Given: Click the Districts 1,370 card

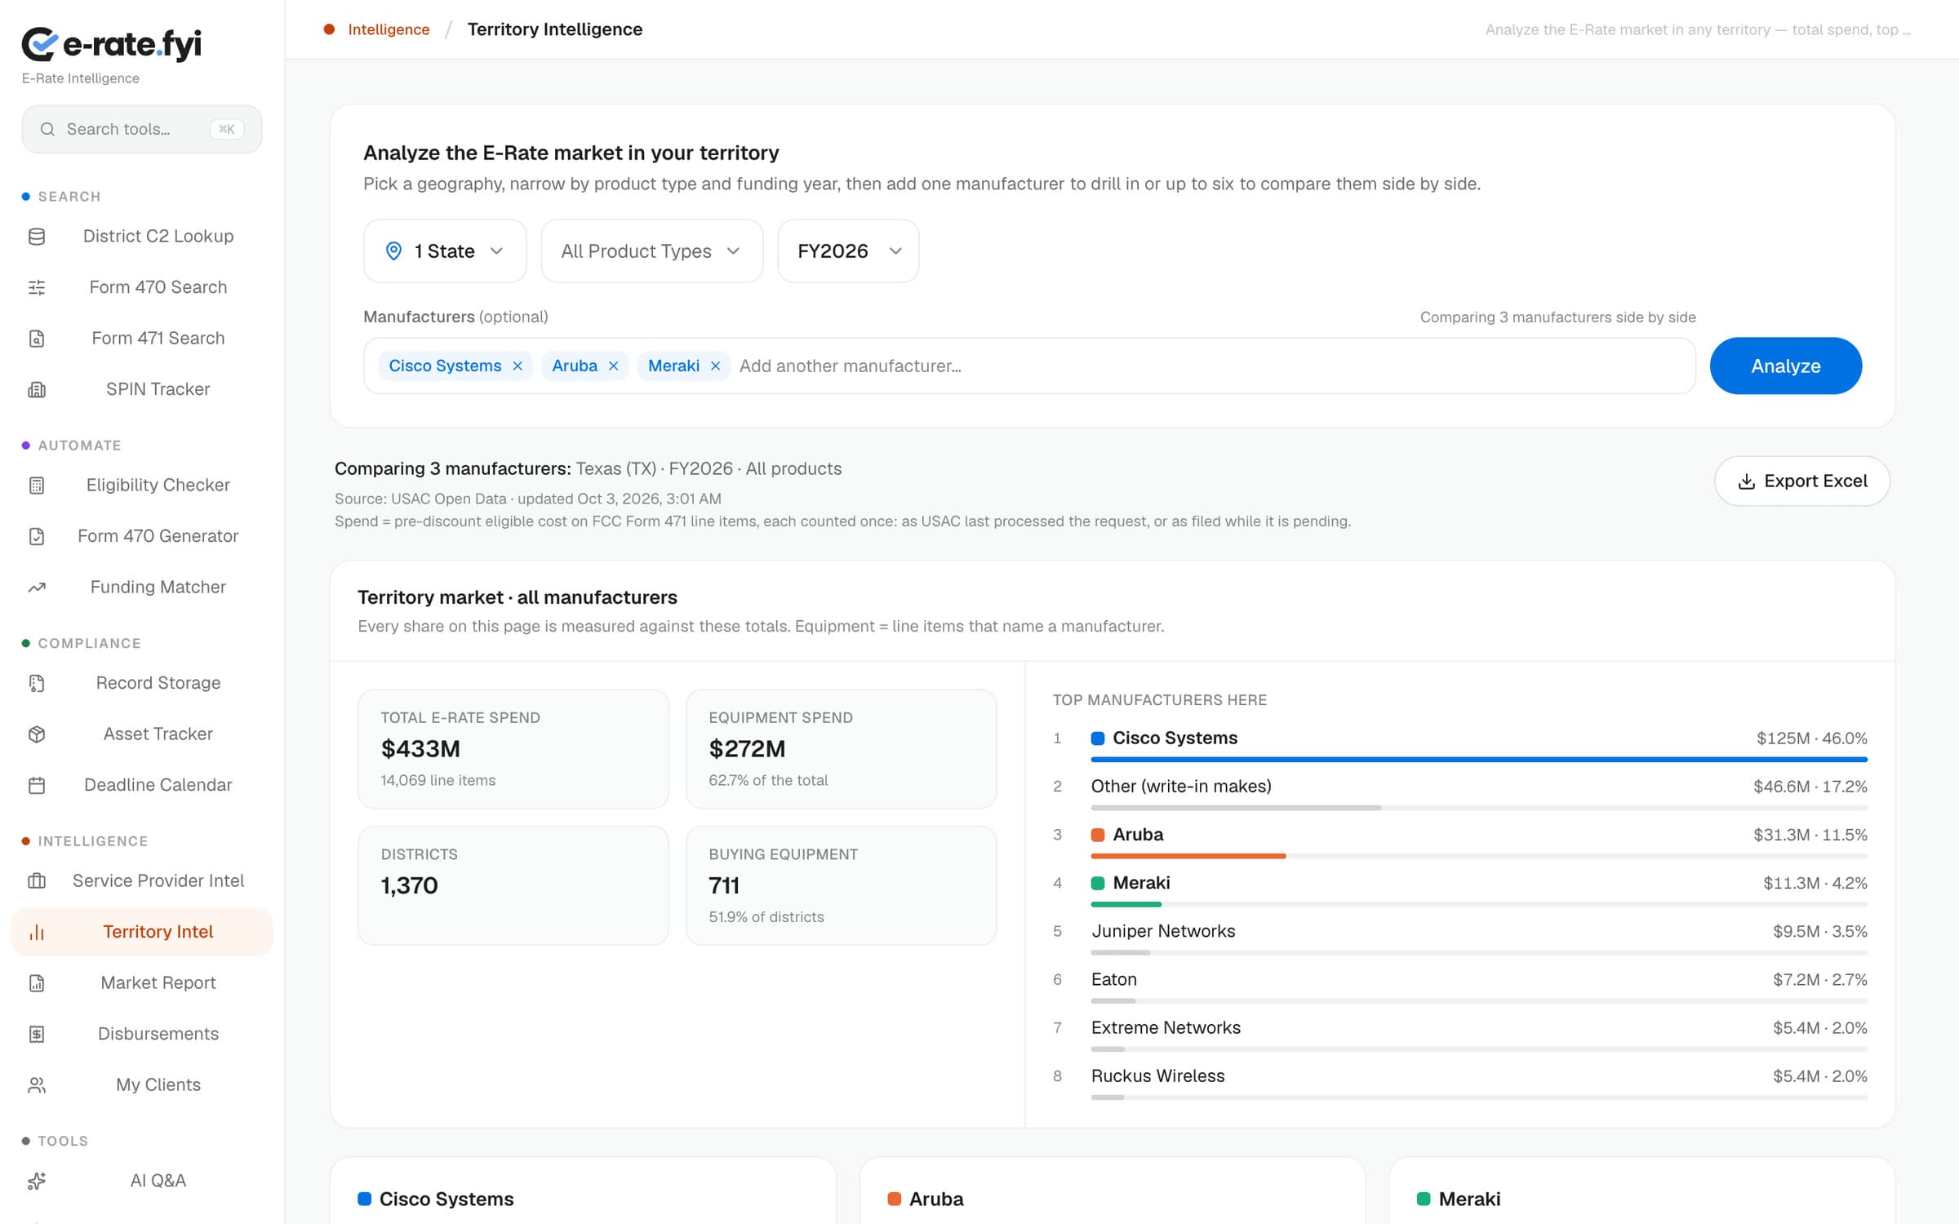Looking at the screenshot, I should [513, 885].
